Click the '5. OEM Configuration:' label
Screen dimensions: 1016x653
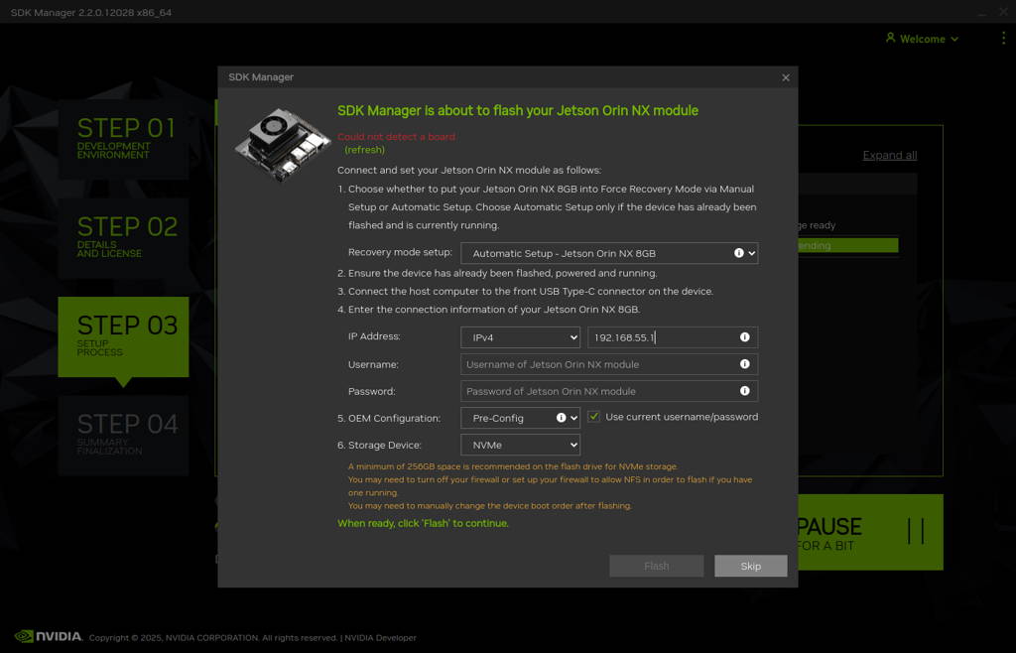tap(389, 418)
